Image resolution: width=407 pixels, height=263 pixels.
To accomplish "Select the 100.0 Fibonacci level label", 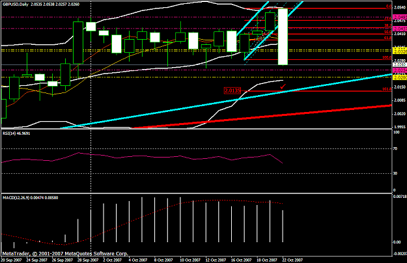I will click(x=387, y=57).
